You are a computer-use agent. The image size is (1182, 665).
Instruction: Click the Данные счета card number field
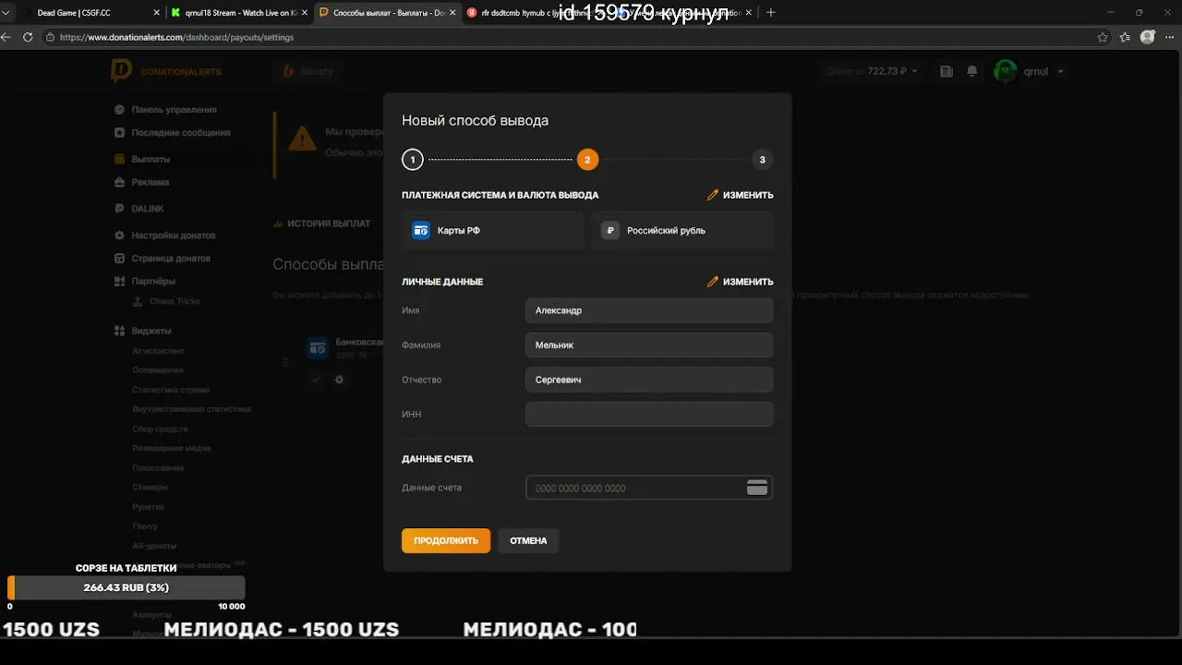click(x=649, y=488)
